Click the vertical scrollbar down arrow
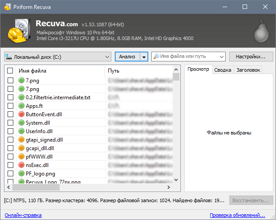This screenshot has width=276, height=220. [x=176, y=180]
